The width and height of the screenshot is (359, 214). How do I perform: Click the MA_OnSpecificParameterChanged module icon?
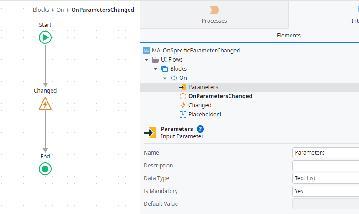[x=146, y=51]
